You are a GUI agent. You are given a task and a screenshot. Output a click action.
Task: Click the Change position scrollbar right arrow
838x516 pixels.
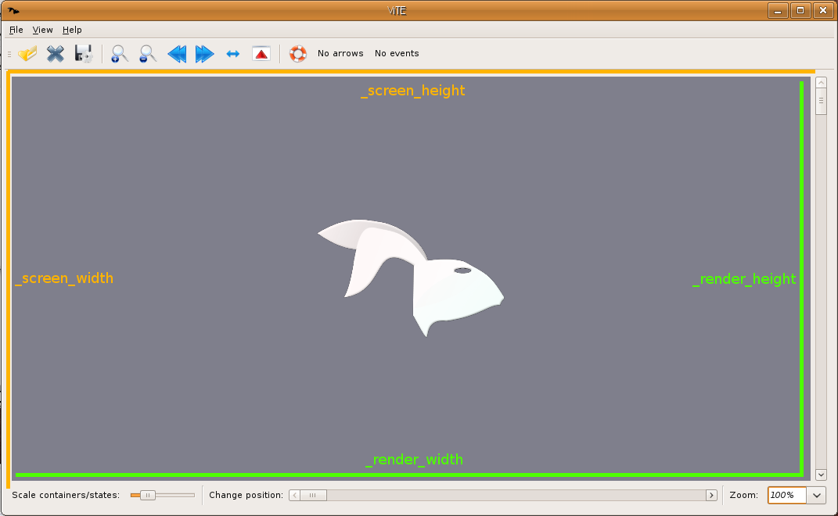pyautogui.click(x=711, y=495)
